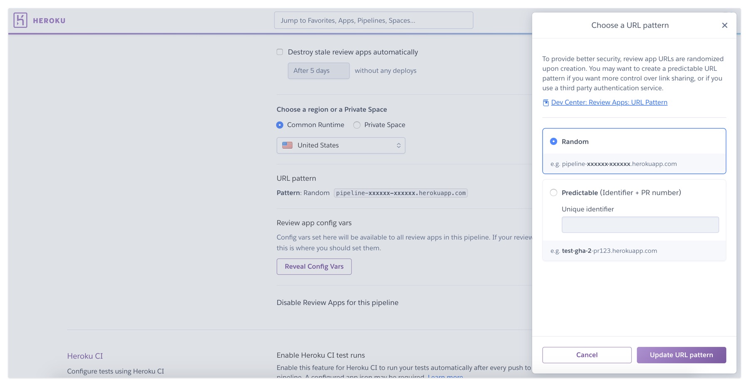This screenshot has width=749, height=386.
Task: Open the Heroku CI section heading
Action: click(85, 356)
